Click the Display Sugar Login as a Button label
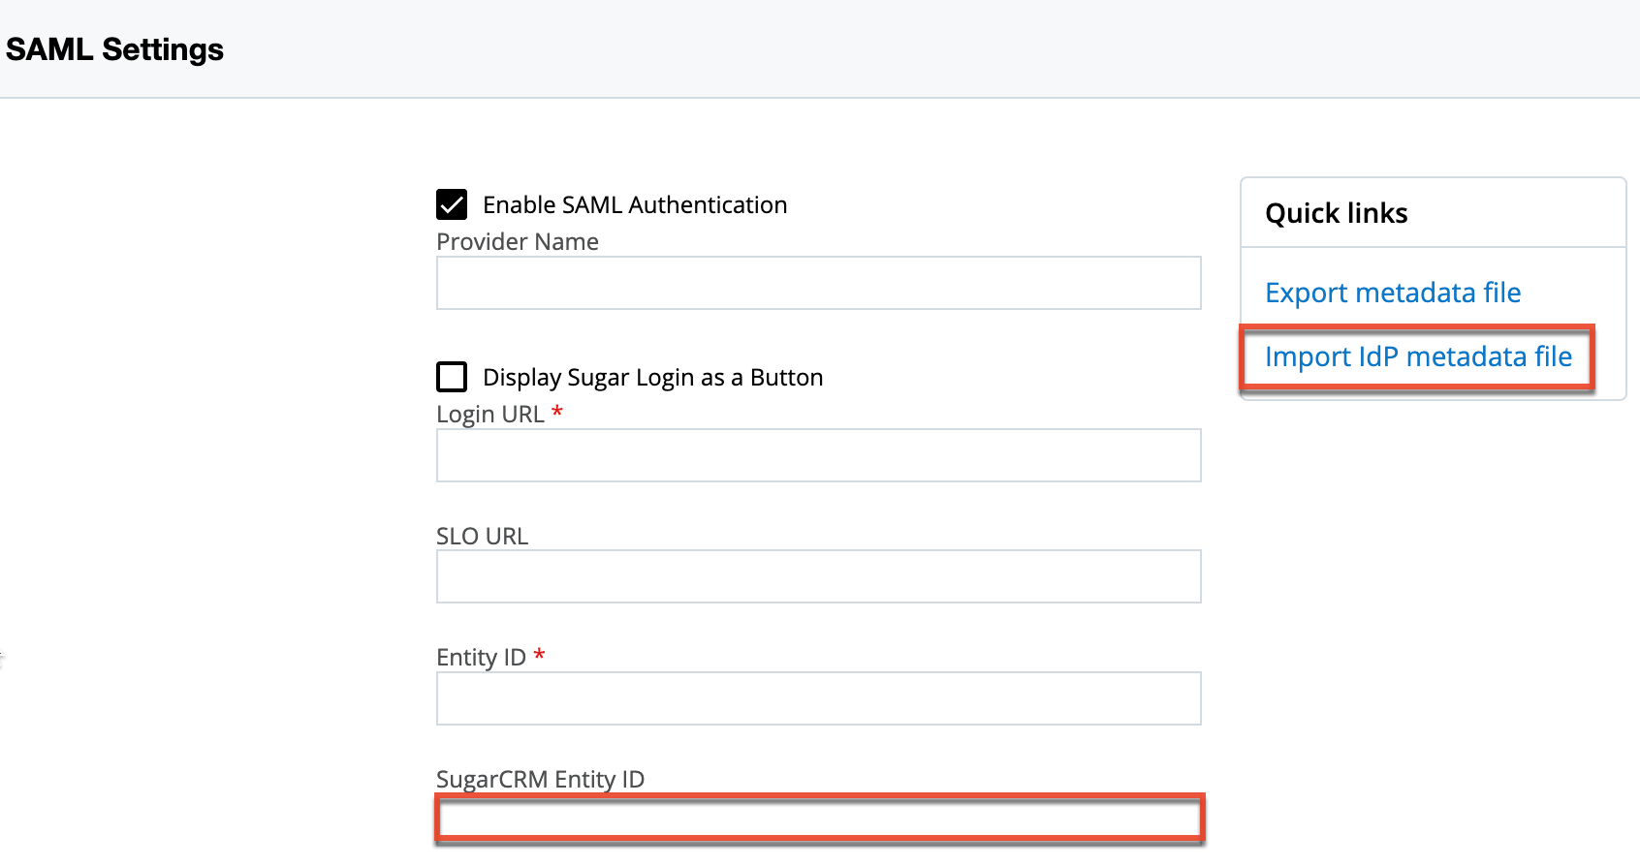 coord(653,377)
